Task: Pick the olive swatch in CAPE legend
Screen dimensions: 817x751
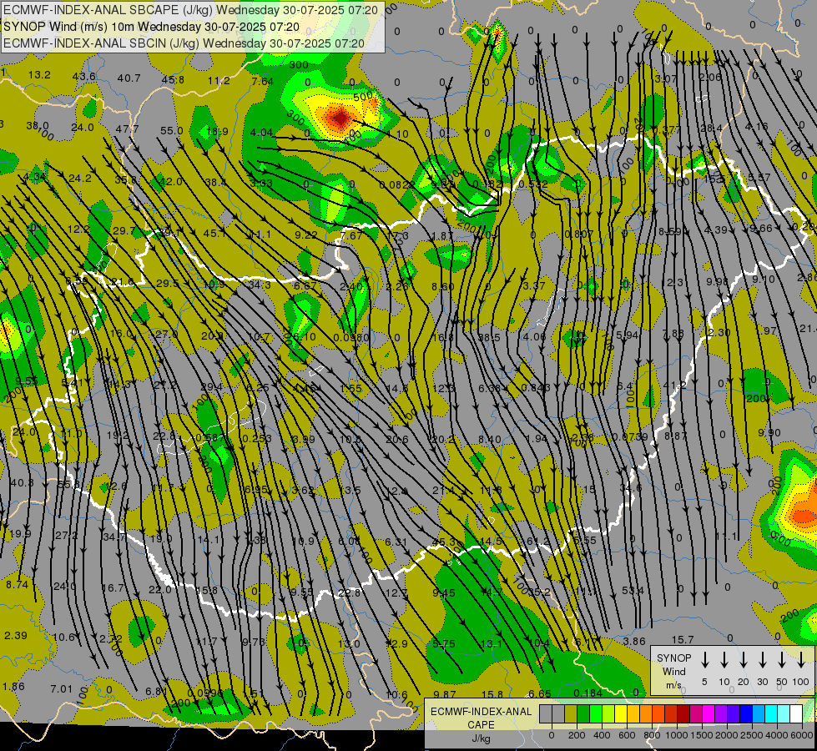Action: pyautogui.click(x=571, y=714)
